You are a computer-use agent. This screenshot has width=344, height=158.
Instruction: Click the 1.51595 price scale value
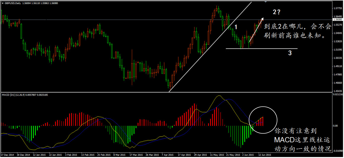coord(337,49)
